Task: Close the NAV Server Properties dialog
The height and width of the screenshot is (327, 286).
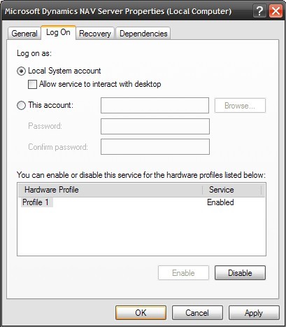Action: pos(276,11)
